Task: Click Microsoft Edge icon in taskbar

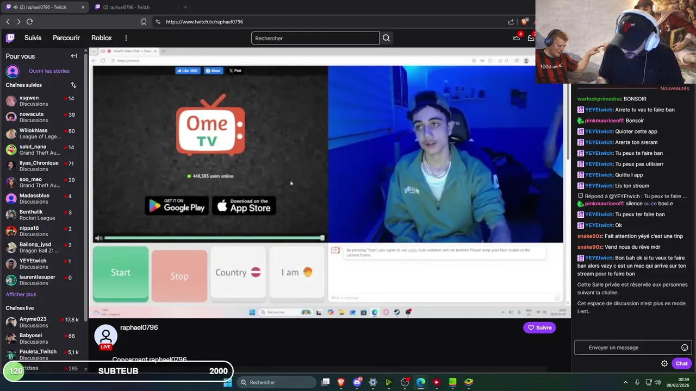Action: (x=421, y=382)
